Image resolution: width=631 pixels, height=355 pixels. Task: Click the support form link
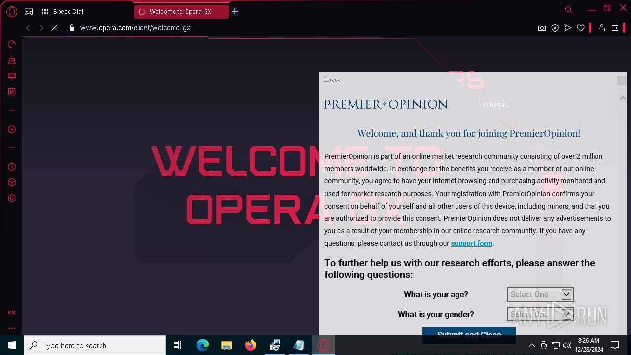(471, 243)
